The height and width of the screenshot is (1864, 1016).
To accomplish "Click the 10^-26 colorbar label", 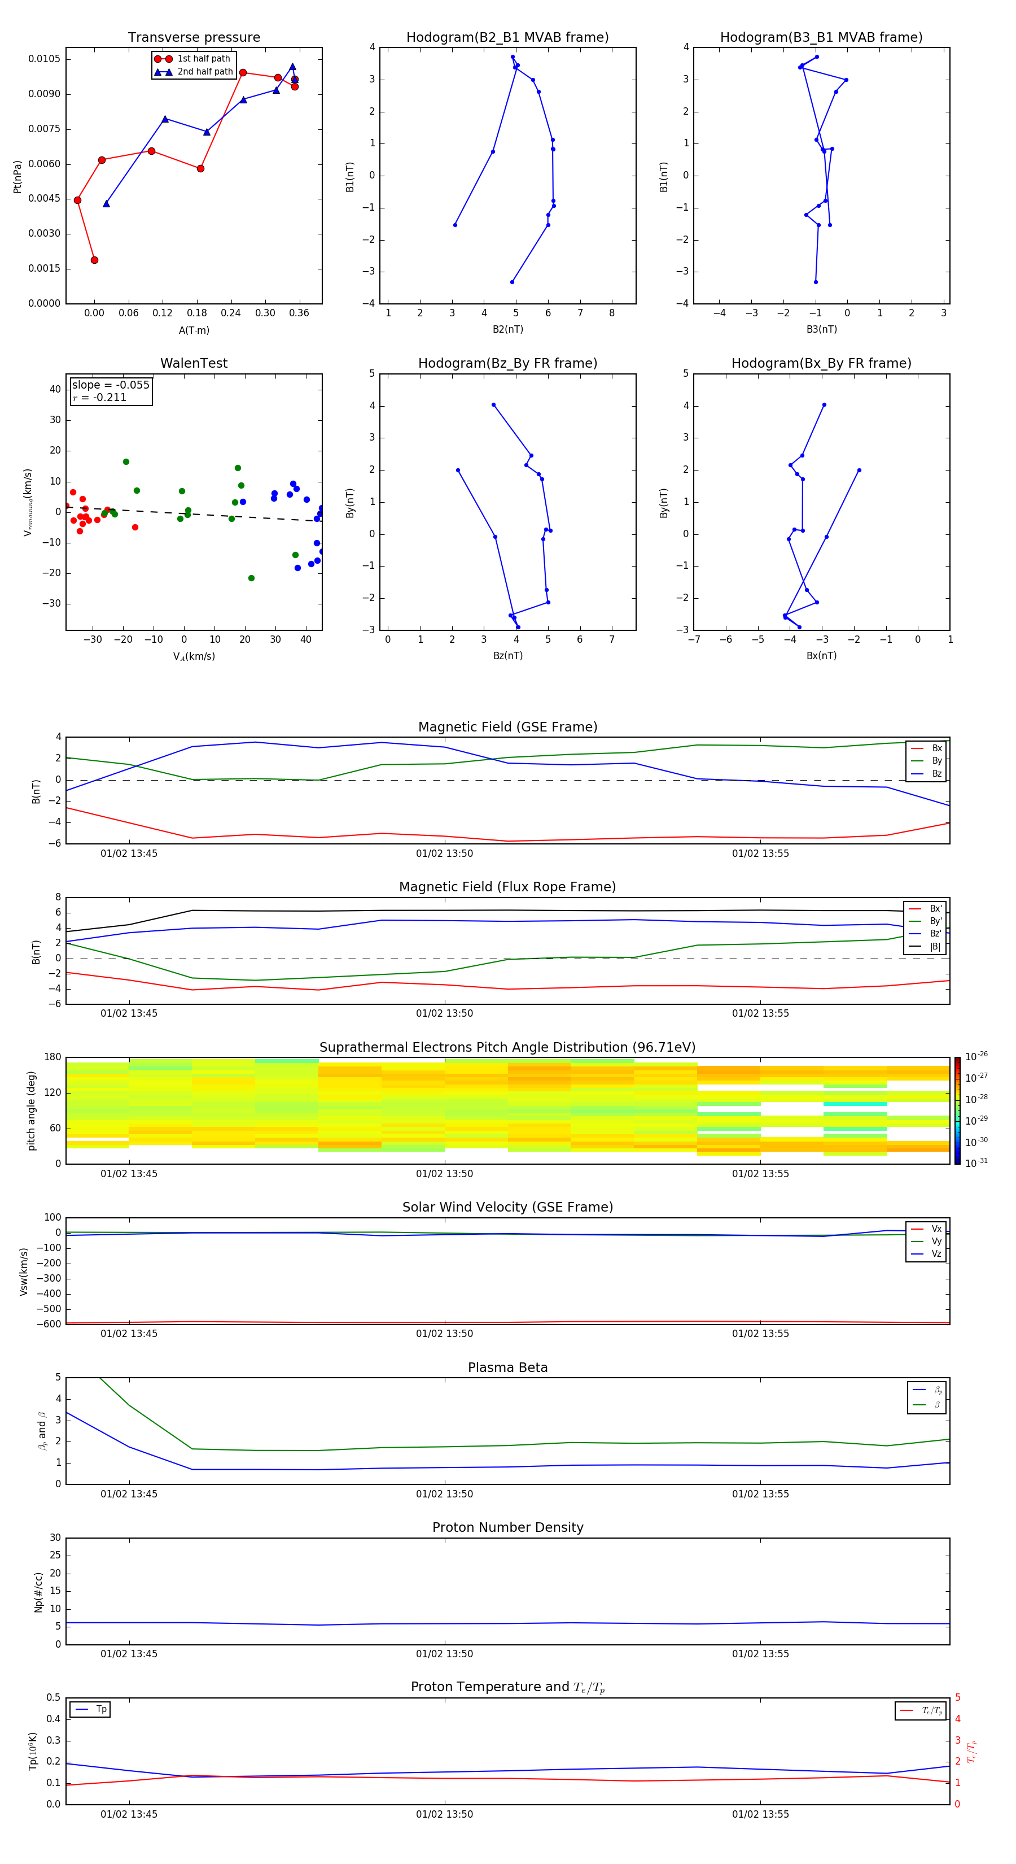I will point(976,1056).
